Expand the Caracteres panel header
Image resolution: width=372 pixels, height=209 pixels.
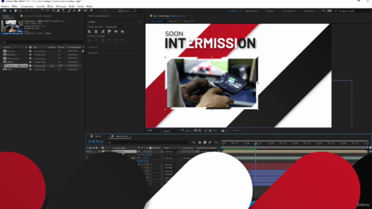[93, 47]
